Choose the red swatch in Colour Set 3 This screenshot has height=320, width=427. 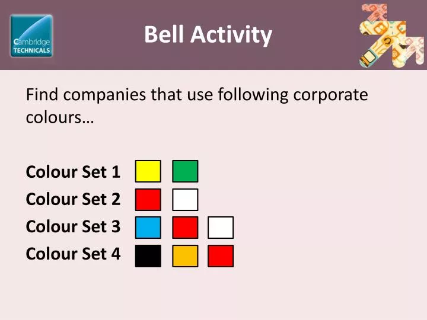click(185, 228)
